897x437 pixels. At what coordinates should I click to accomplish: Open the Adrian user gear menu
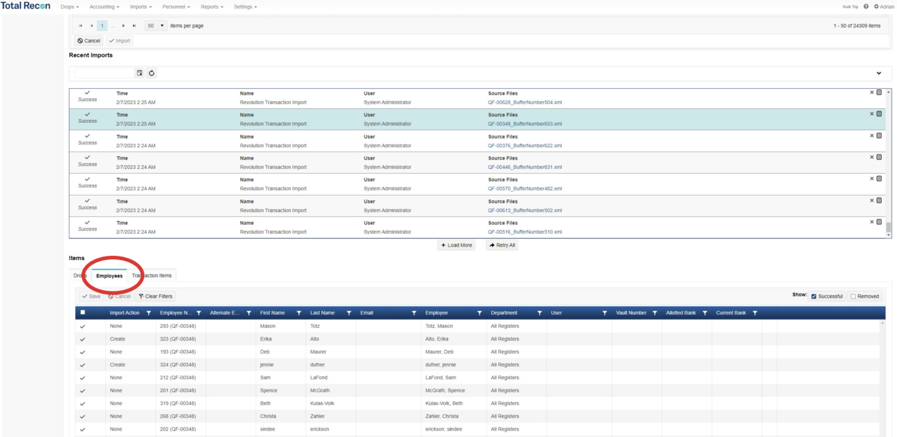884,6
